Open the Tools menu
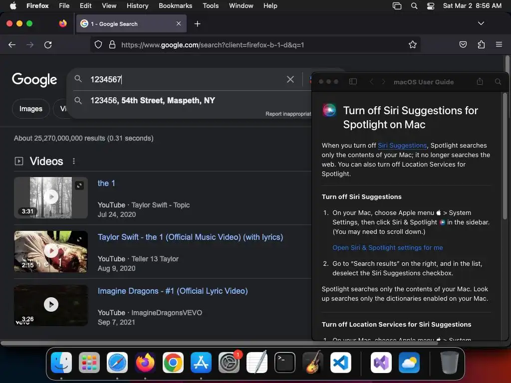The height and width of the screenshot is (383, 511). click(x=211, y=5)
